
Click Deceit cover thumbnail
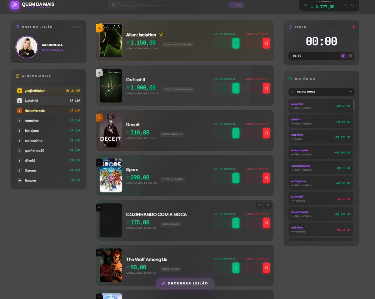tap(111, 131)
